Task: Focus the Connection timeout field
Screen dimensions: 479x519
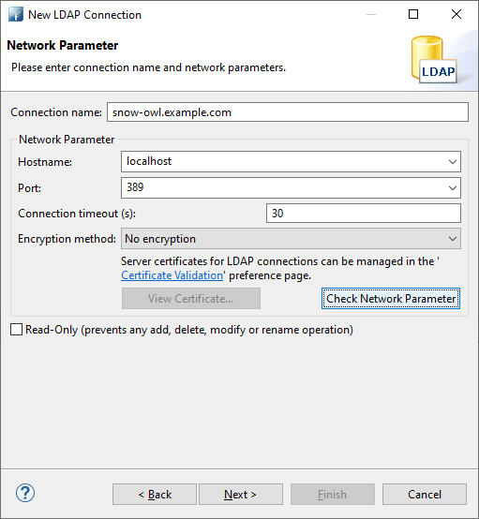Action: pyautogui.click(x=364, y=214)
